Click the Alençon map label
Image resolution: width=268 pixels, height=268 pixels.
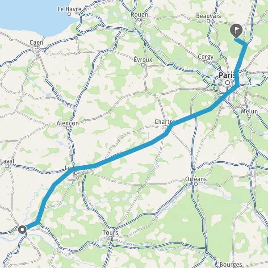(x=68, y=123)
